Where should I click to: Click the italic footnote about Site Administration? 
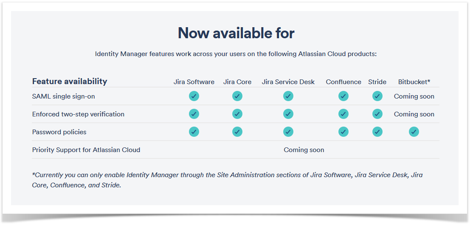pyautogui.click(x=227, y=180)
